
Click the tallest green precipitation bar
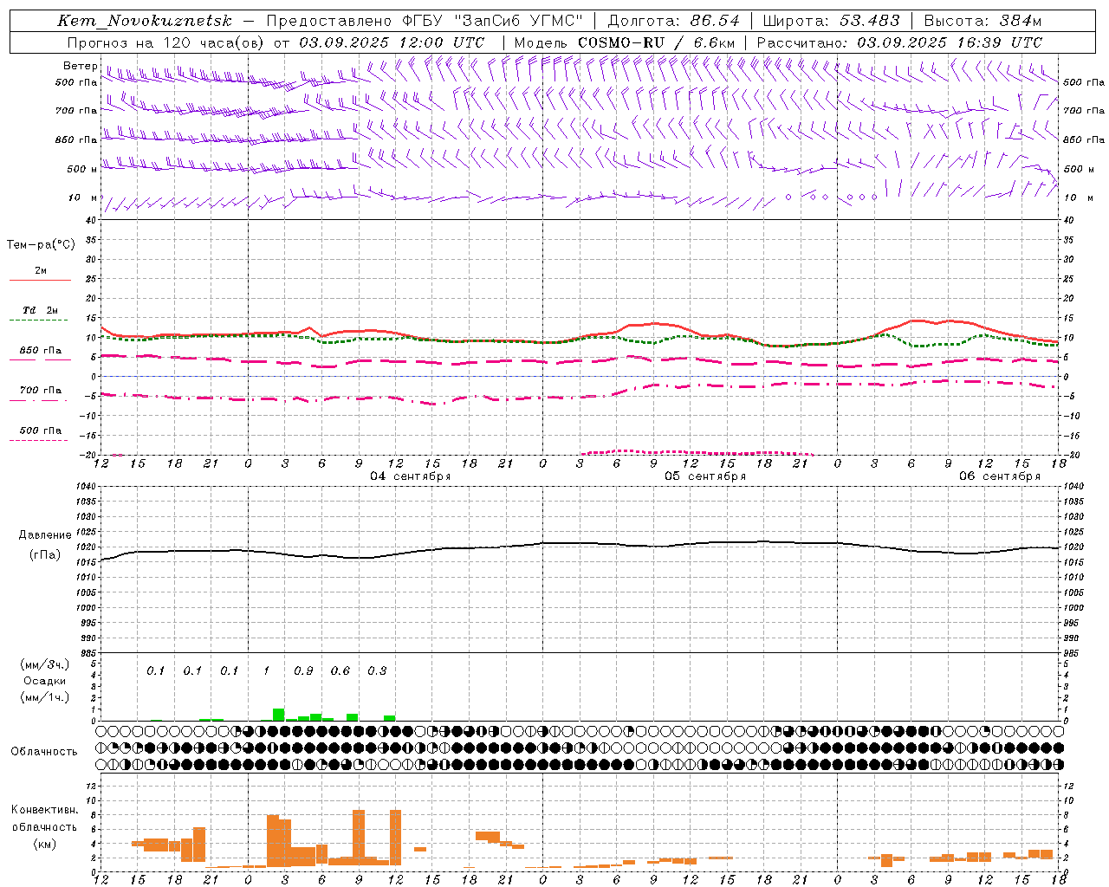point(279,715)
